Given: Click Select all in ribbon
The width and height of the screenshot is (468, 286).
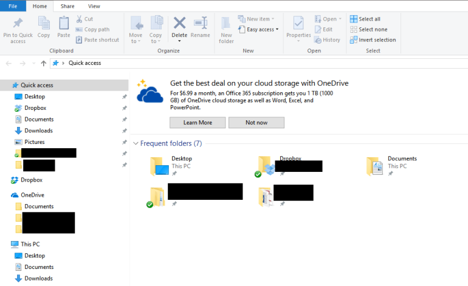Looking at the screenshot, I should pyautogui.click(x=365, y=19).
